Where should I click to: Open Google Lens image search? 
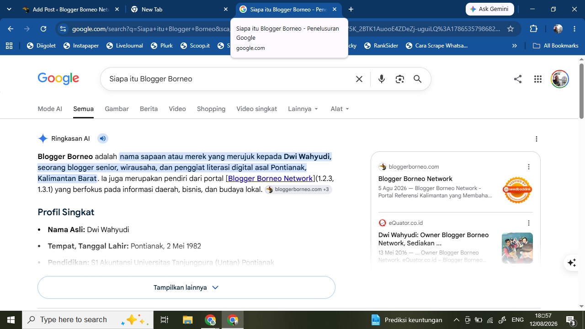tap(400, 79)
